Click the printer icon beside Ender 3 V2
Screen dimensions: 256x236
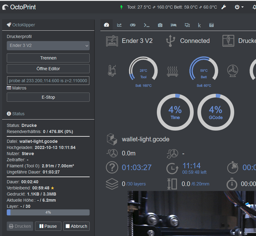[112, 41]
